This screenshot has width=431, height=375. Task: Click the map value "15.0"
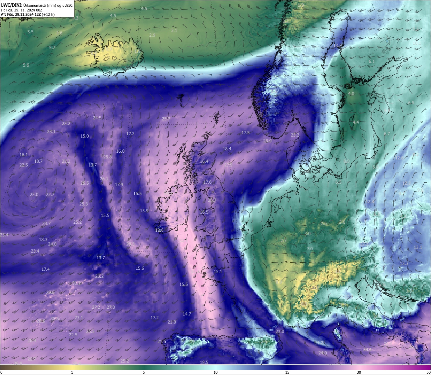85,136
